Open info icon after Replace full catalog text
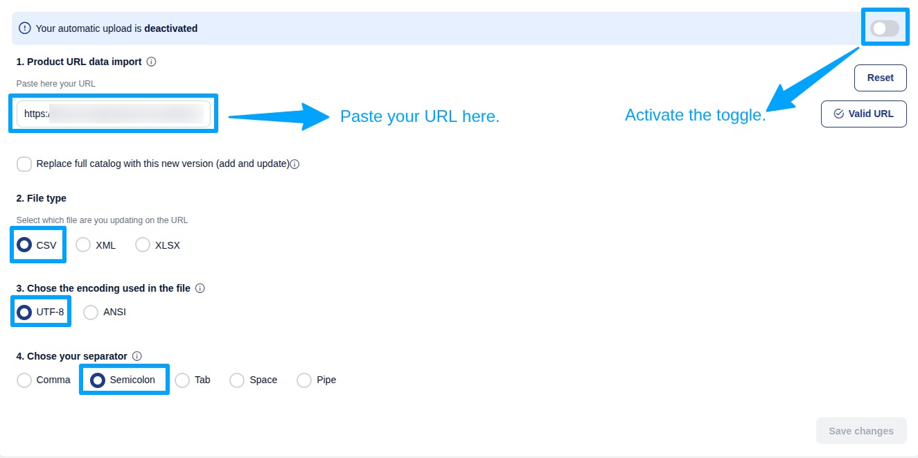This screenshot has height=458, width=918. (x=294, y=164)
